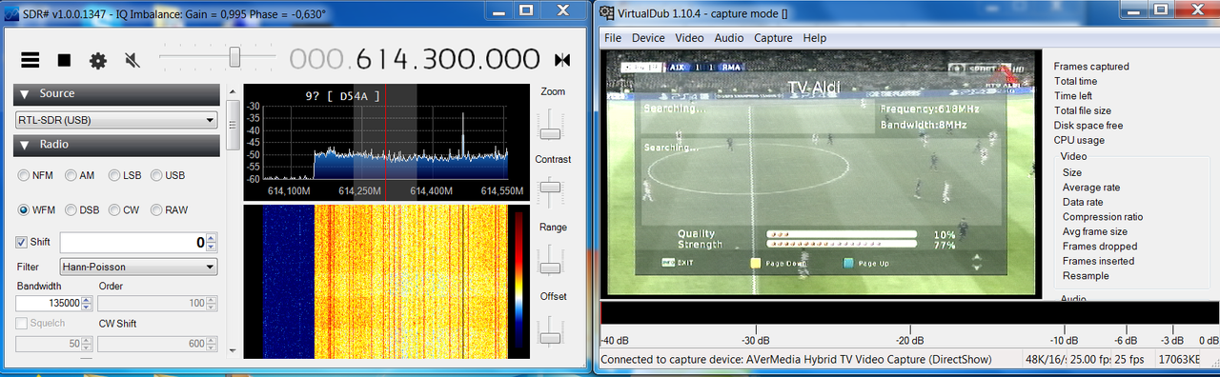Collapse the Radio panel

117,145
